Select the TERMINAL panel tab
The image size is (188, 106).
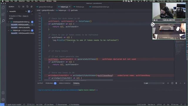click(76, 83)
